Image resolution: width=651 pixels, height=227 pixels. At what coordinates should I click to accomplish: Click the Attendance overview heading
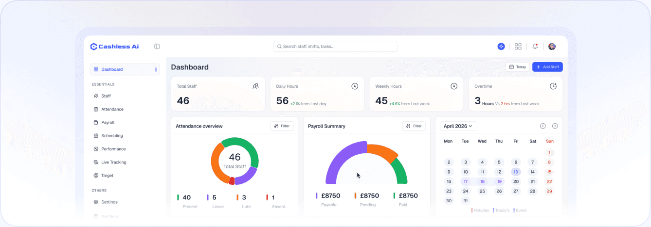[199, 126]
